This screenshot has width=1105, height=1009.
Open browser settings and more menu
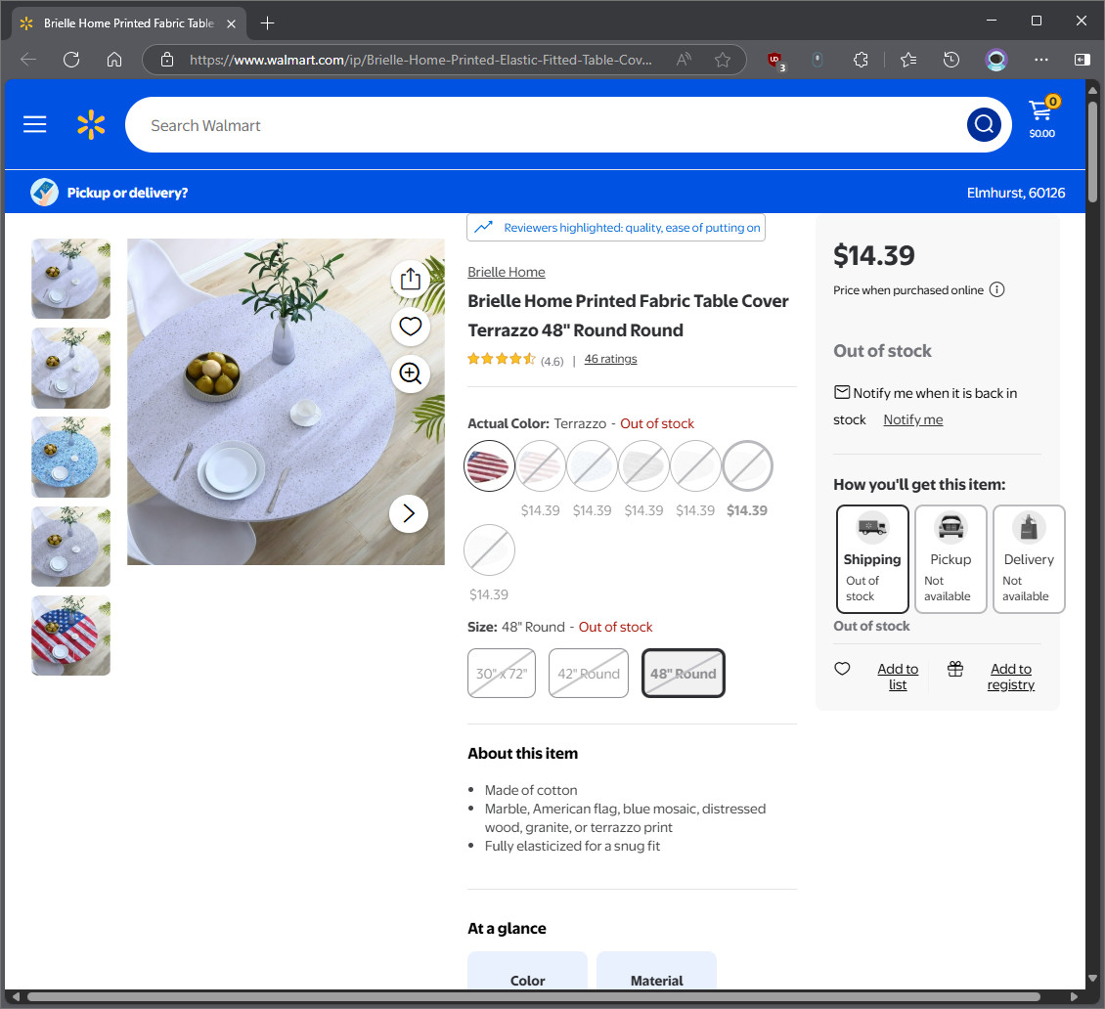1040,60
